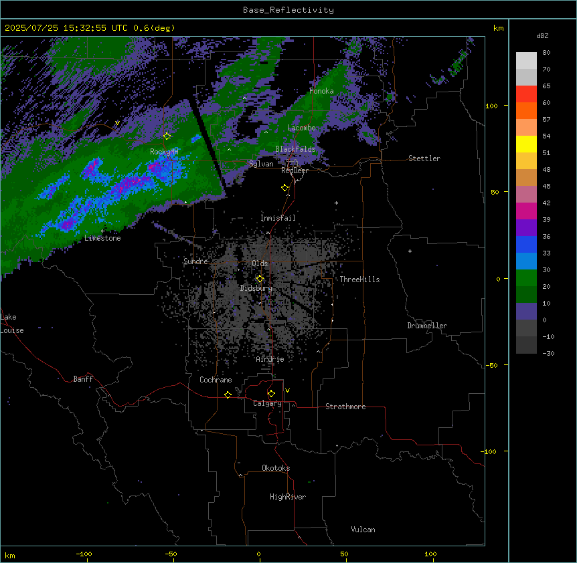Click the Strathmore town label
Image resolution: width=577 pixels, height=563 pixels.
click(x=345, y=407)
